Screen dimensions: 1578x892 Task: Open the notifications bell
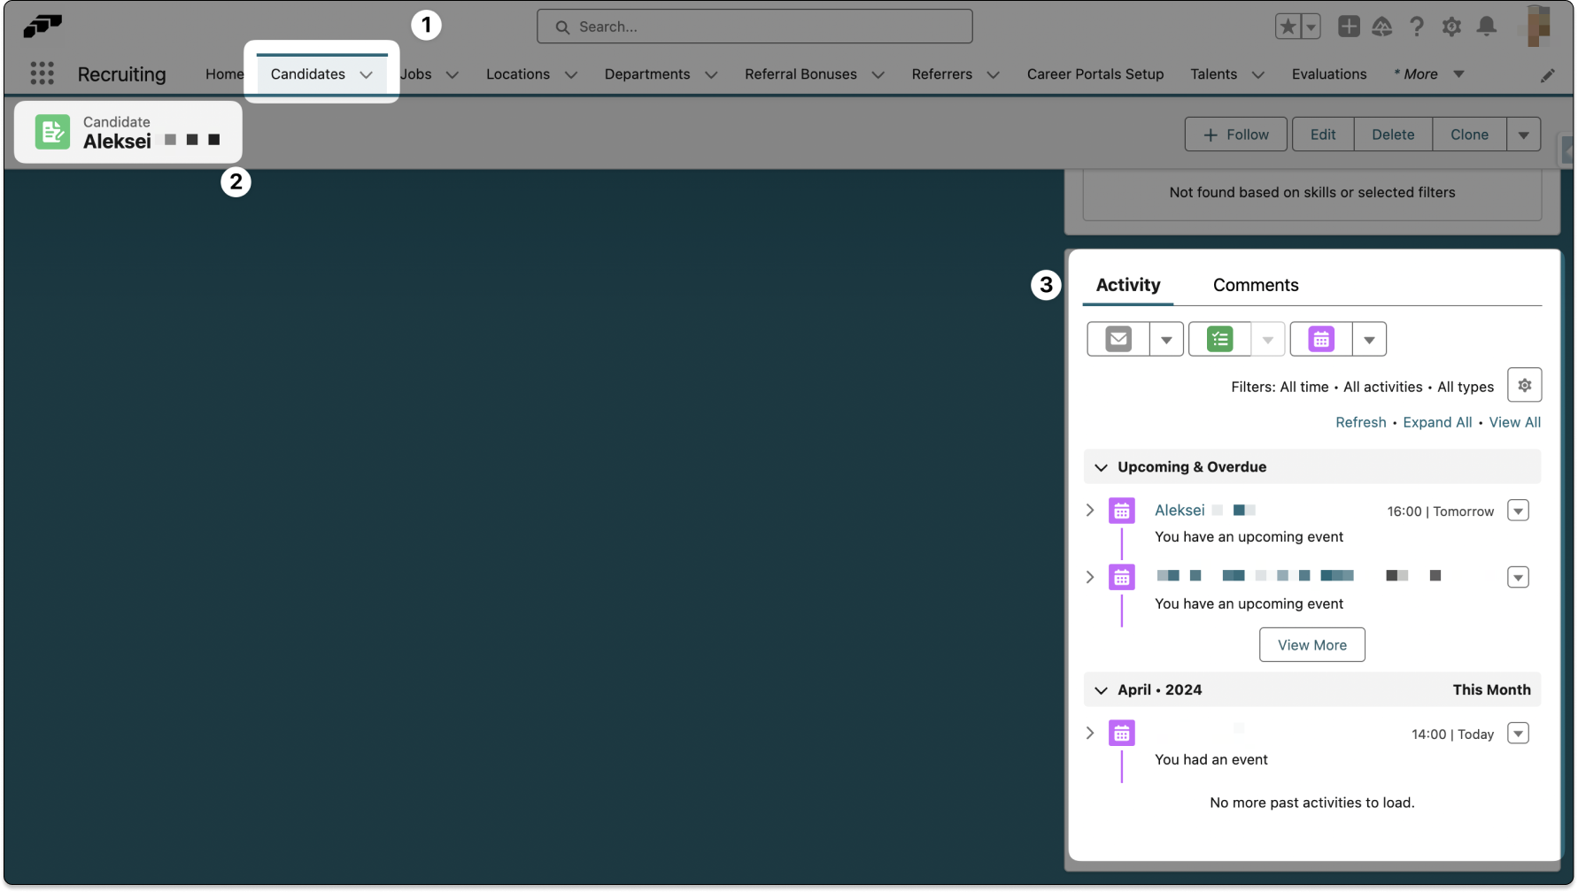(1487, 27)
